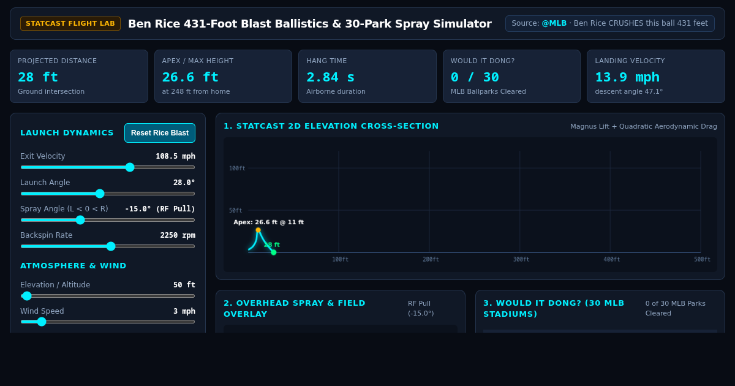Click the Would It Dong 30 MLB Stadiums title
735x386 pixels.
coord(554,309)
